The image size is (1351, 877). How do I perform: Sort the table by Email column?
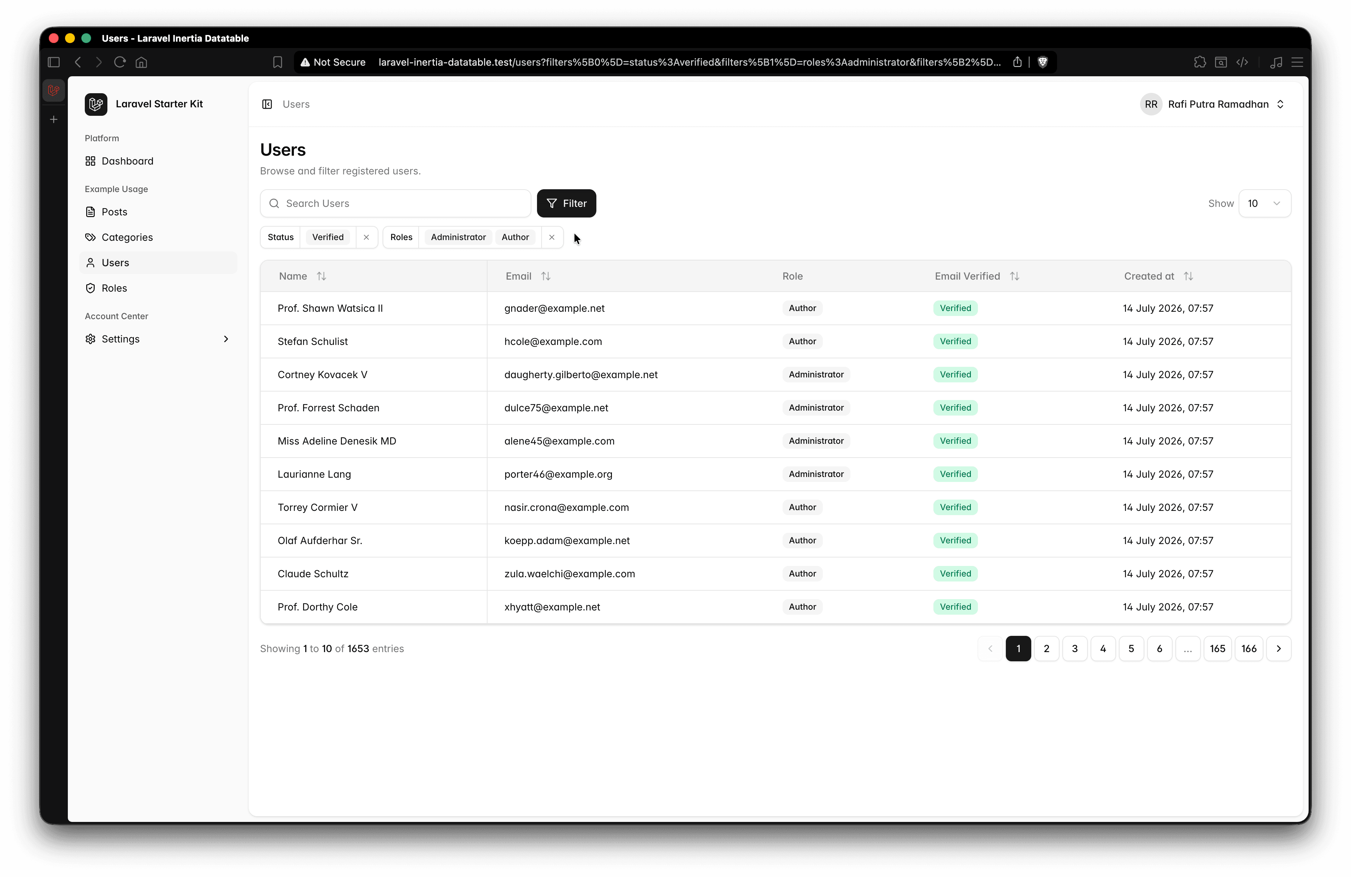(x=545, y=276)
